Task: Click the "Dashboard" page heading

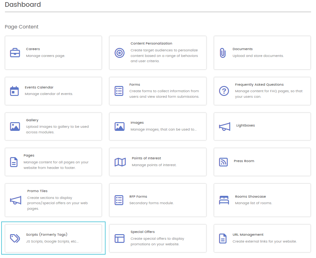Action: (23, 4)
